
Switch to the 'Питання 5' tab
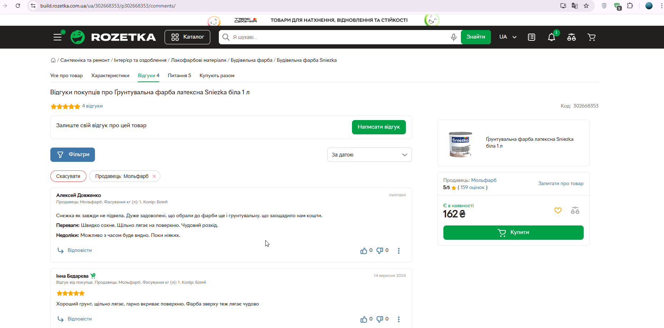(179, 75)
